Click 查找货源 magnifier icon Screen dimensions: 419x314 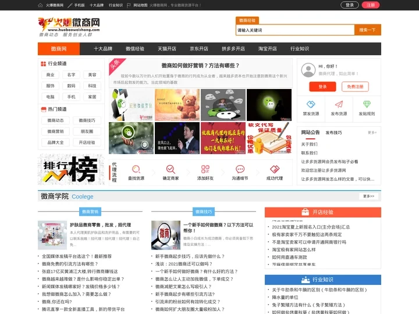136,169
